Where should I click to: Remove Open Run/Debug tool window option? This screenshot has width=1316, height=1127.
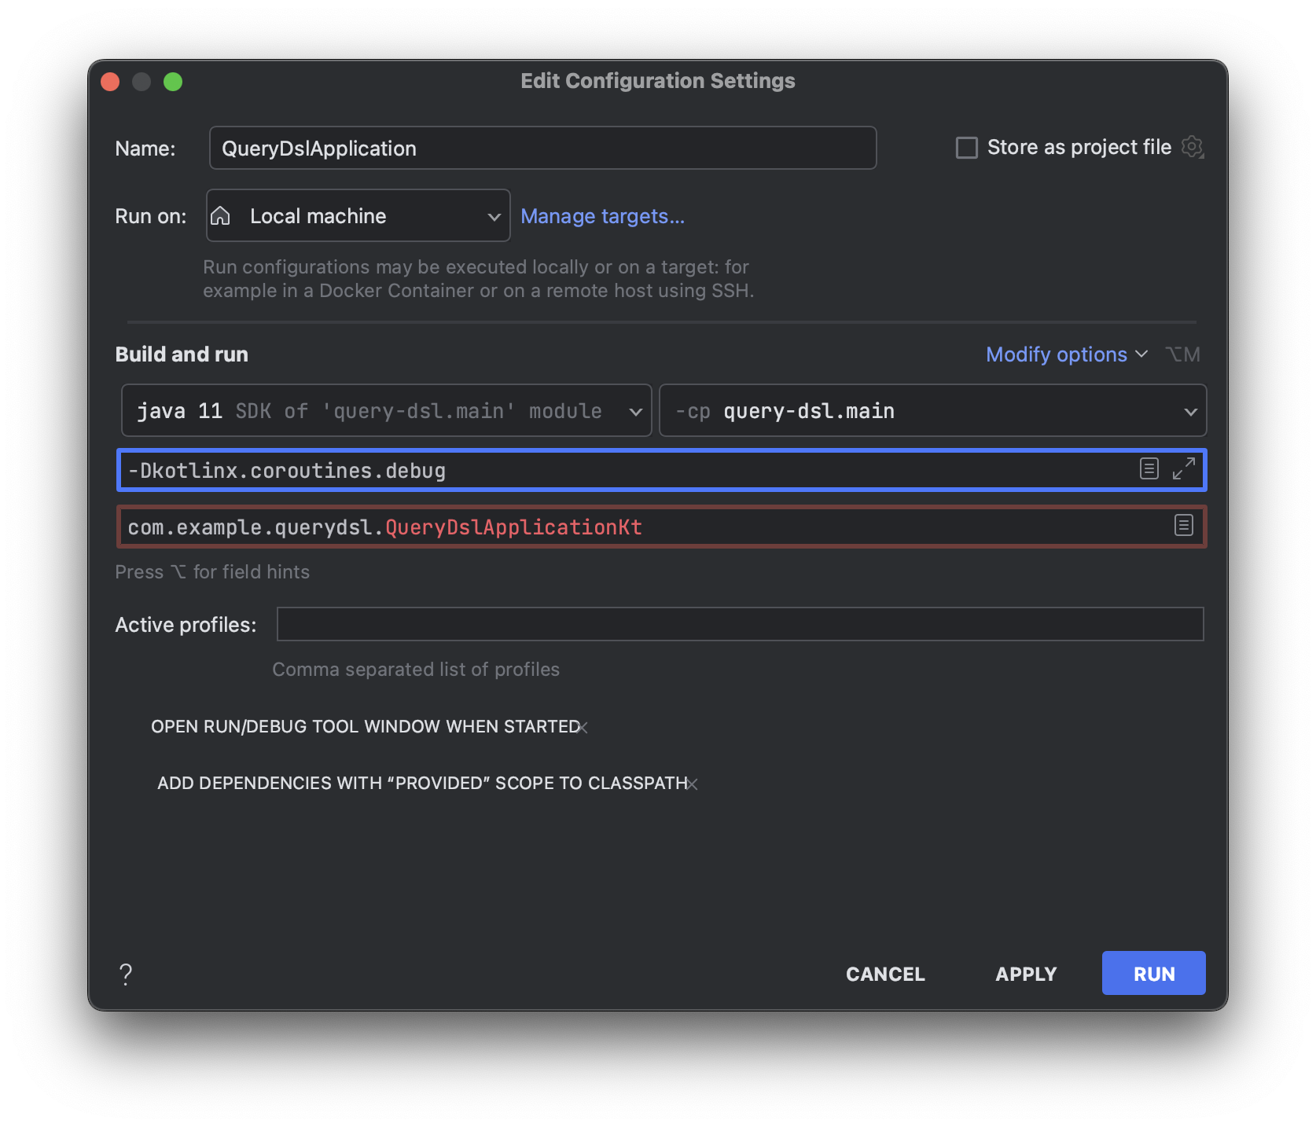pyautogui.click(x=583, y=728)
